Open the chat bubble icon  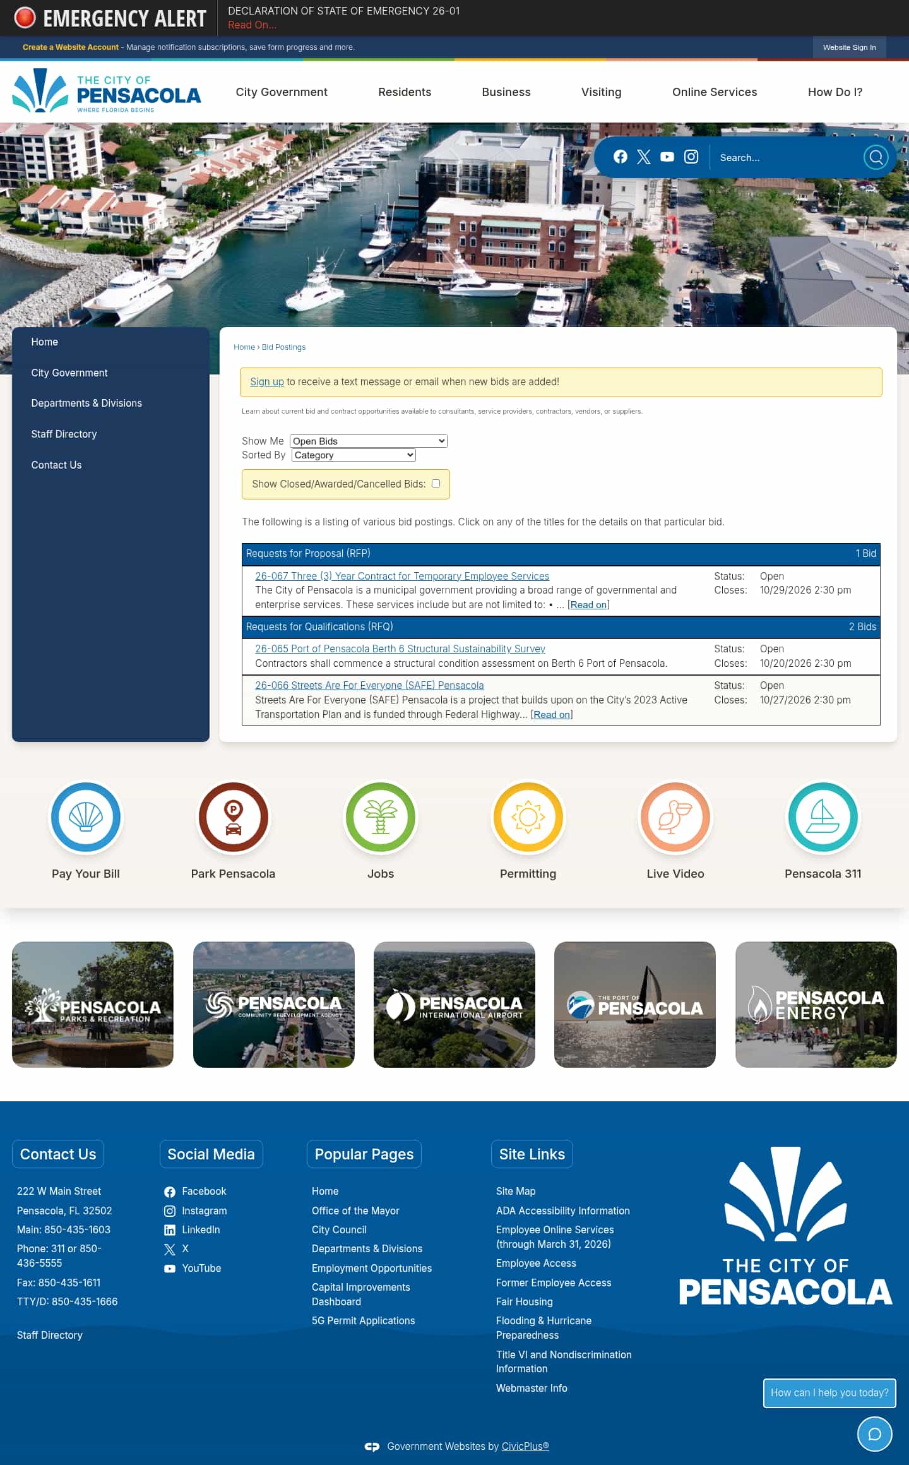pyautogui.click(x=875, y=1434)
